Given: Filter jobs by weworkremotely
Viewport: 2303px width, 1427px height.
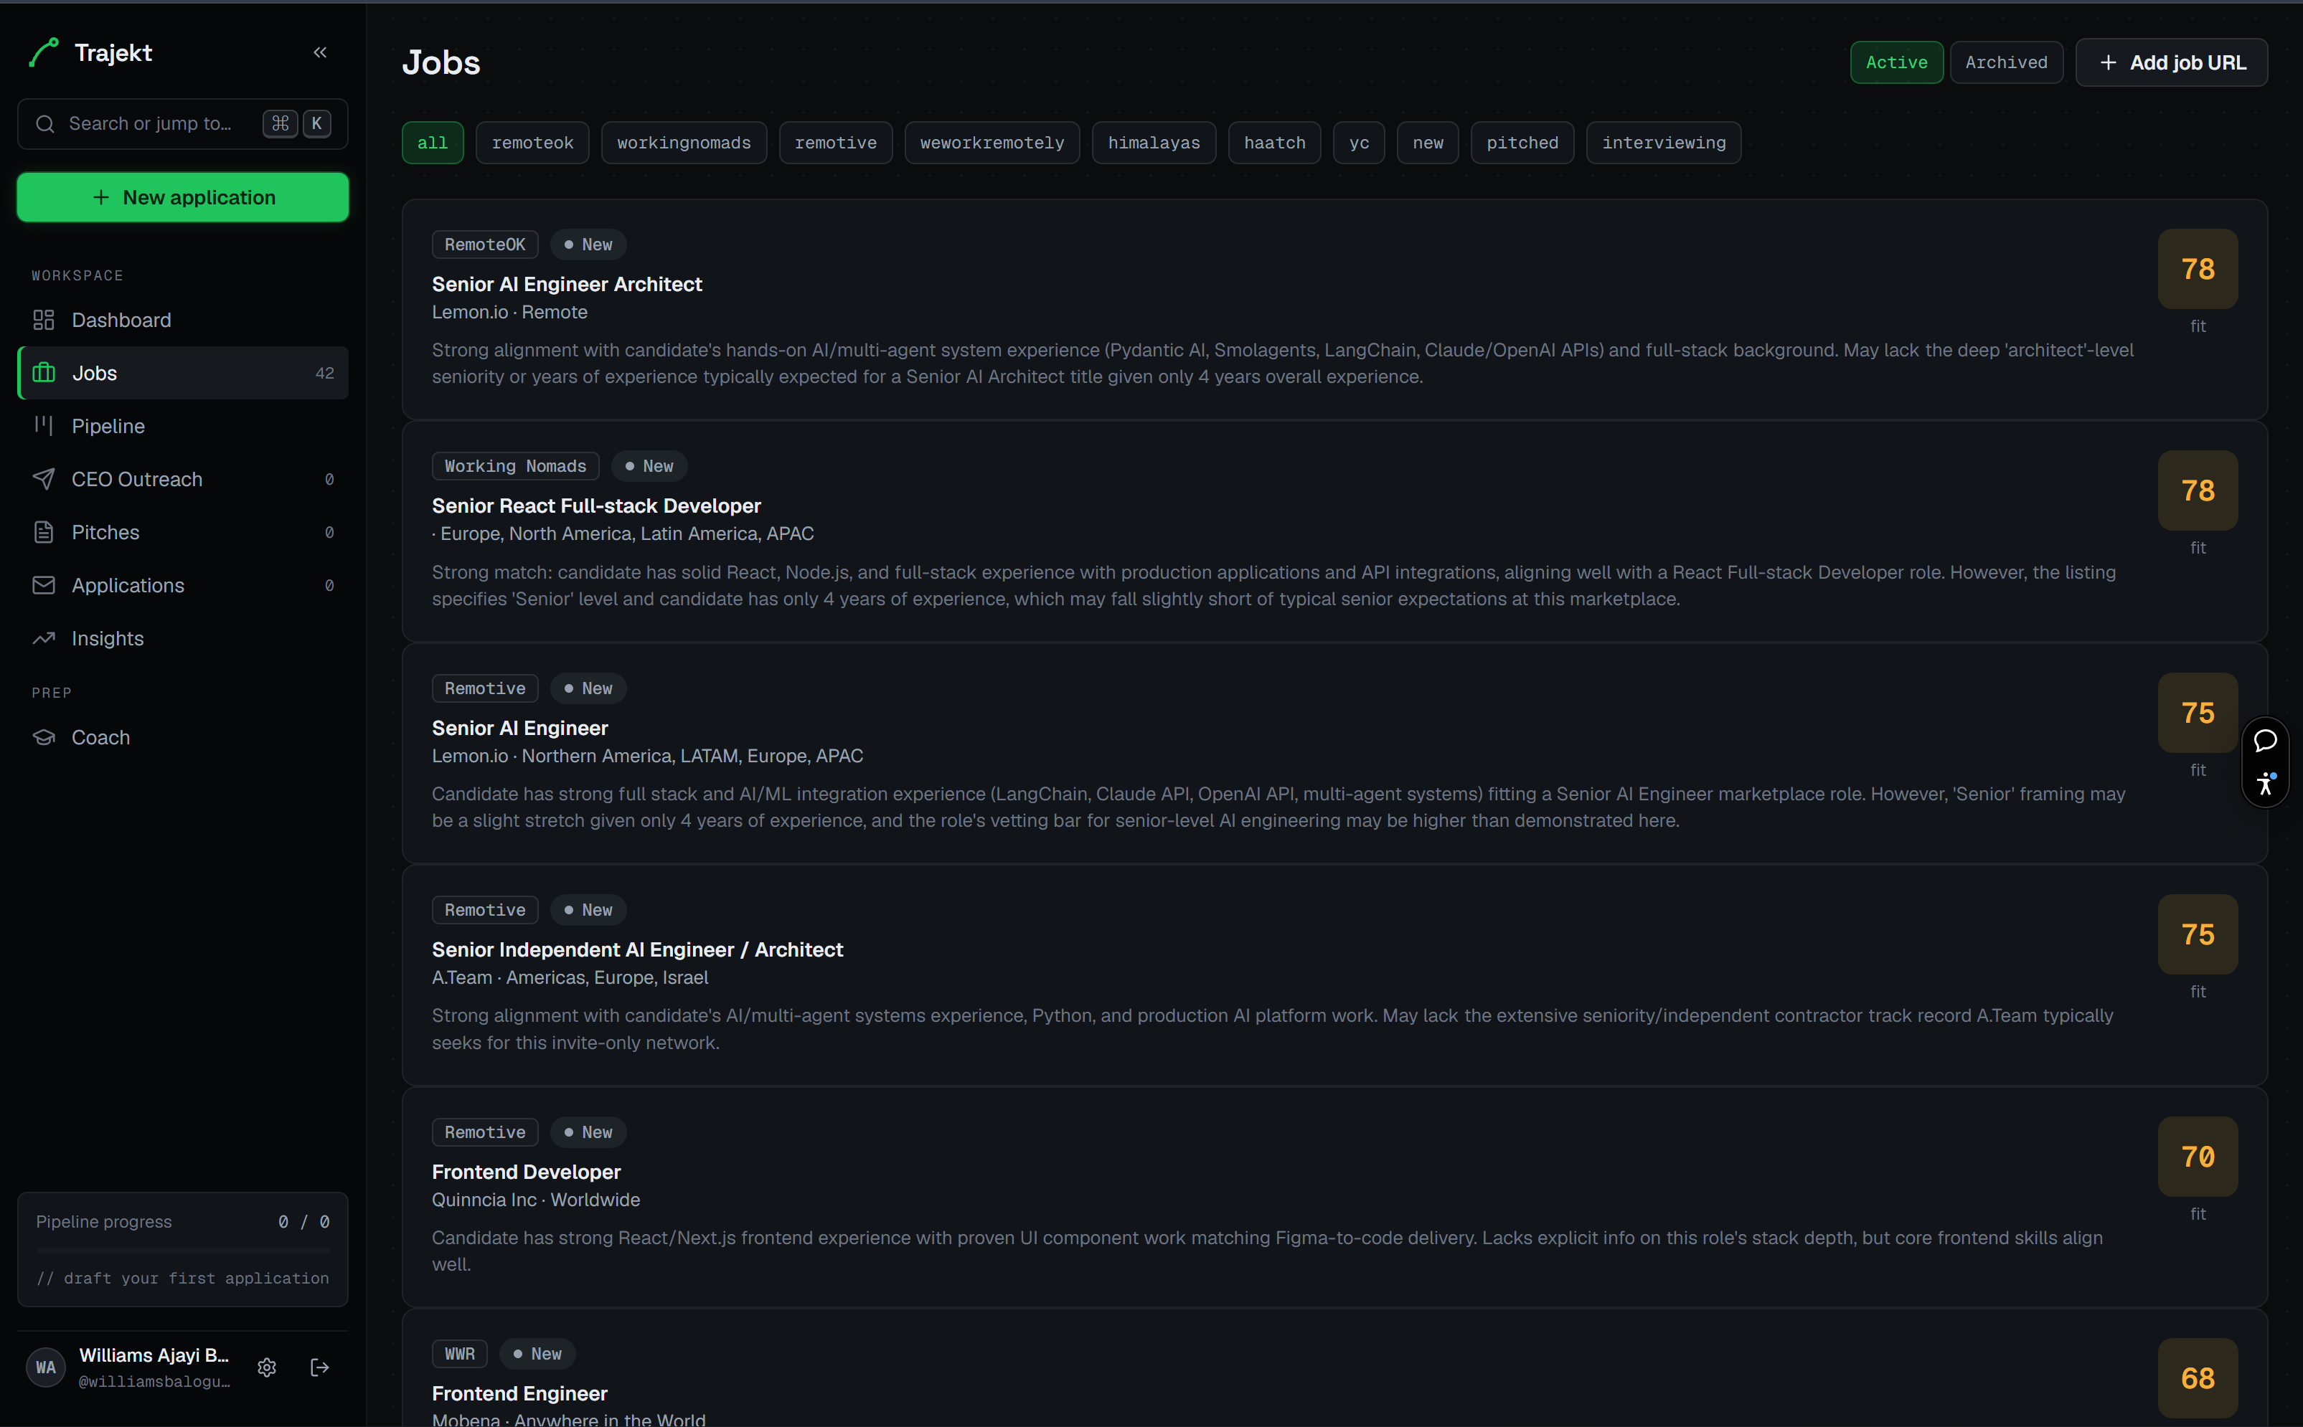Looking at the screenshot, I should [992, 143].
